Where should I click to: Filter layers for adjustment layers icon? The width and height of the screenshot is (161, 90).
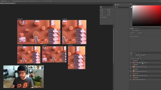(x=138, y=55)
